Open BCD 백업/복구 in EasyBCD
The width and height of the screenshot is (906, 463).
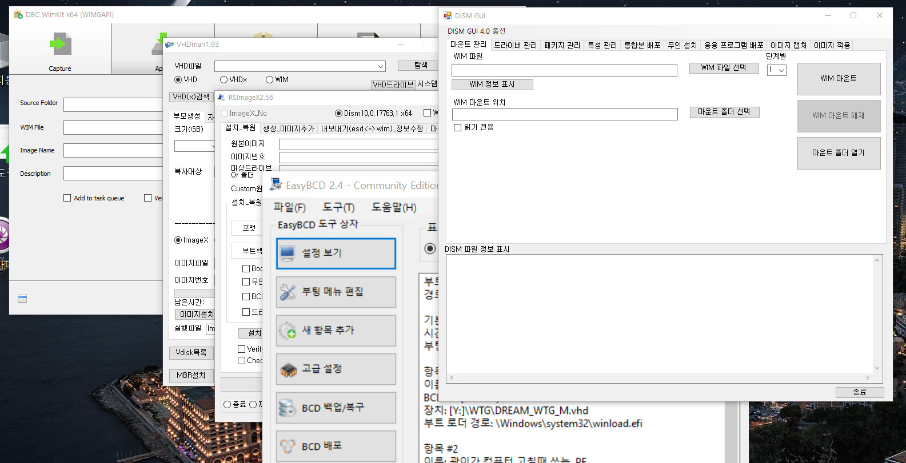pos(336,408)
